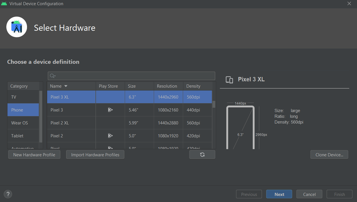The width and height of the screenshot is (357, 202).
Task: Sort by the Density column header
Action: [x=198, y=86]
